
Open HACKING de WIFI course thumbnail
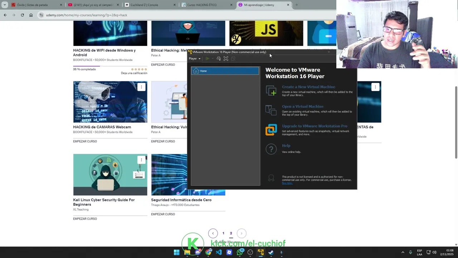(x=110, y=33)
